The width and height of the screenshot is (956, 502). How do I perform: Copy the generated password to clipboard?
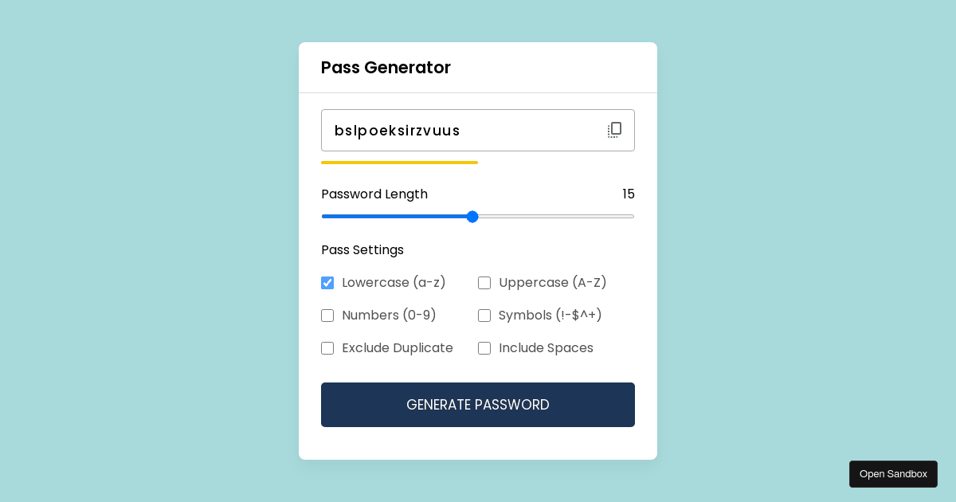[x=614, y=130]
